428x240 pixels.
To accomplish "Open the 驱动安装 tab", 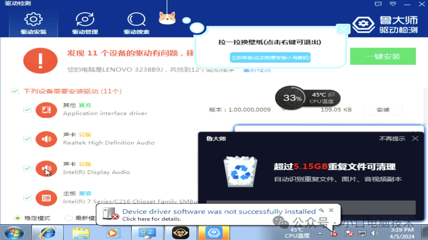I will click(33, 24).
